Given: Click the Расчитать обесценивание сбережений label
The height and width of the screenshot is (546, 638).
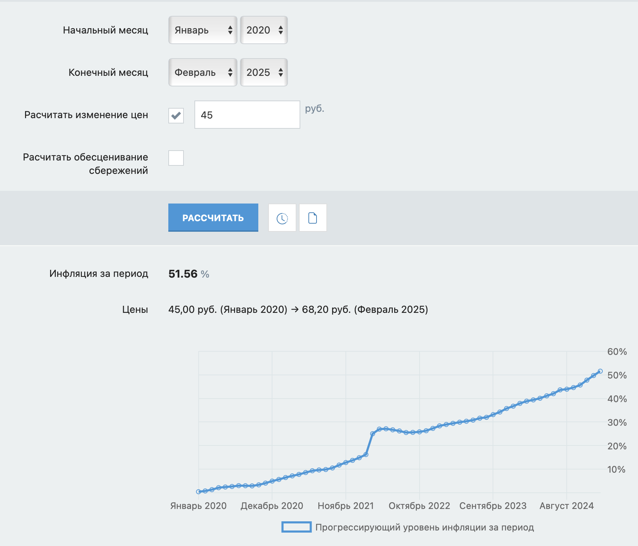Looking at the screenshot, I should [x=85, y=164].
